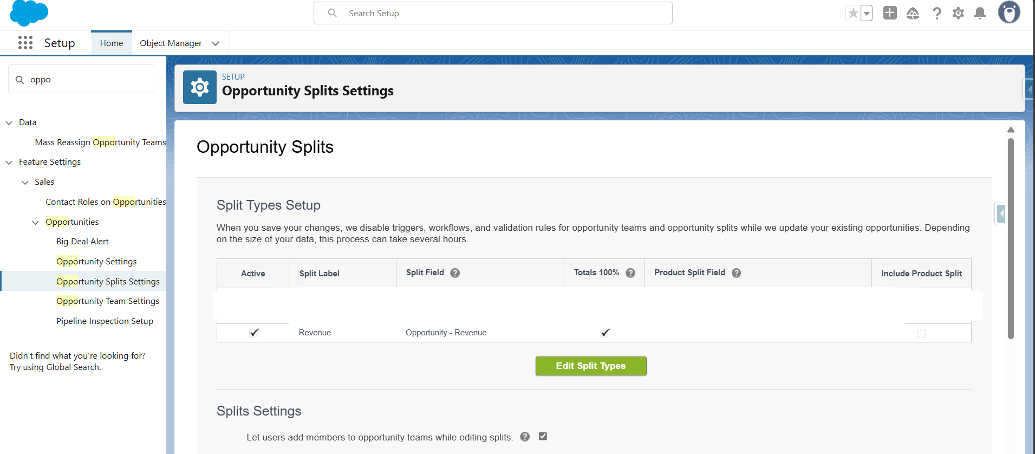Show help for Split Field column
The width and height of the screenshot is (1035, 454).
455,273
